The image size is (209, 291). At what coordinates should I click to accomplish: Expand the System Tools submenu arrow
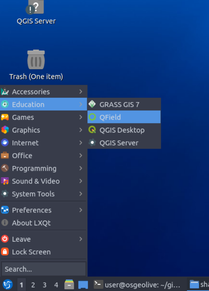point(81,194)
